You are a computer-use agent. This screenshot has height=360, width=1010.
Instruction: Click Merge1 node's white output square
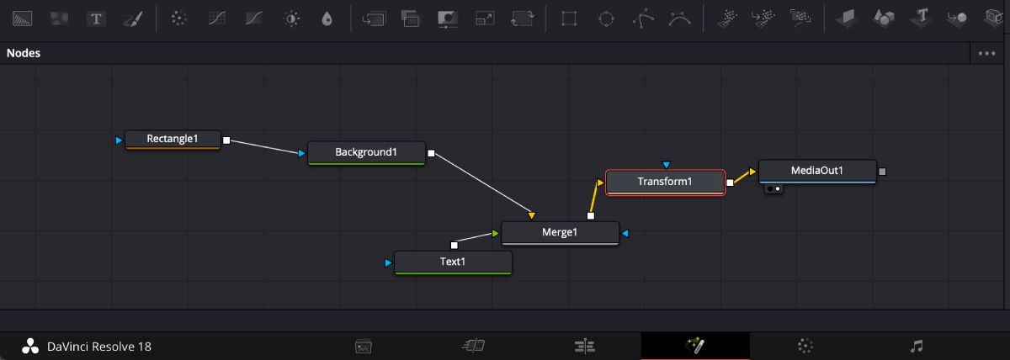[590, 216]
